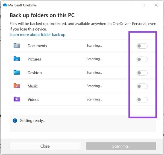Screen dimensions: 164x155
Task: Click the Videos folder icon
Action: coord(17,99)
